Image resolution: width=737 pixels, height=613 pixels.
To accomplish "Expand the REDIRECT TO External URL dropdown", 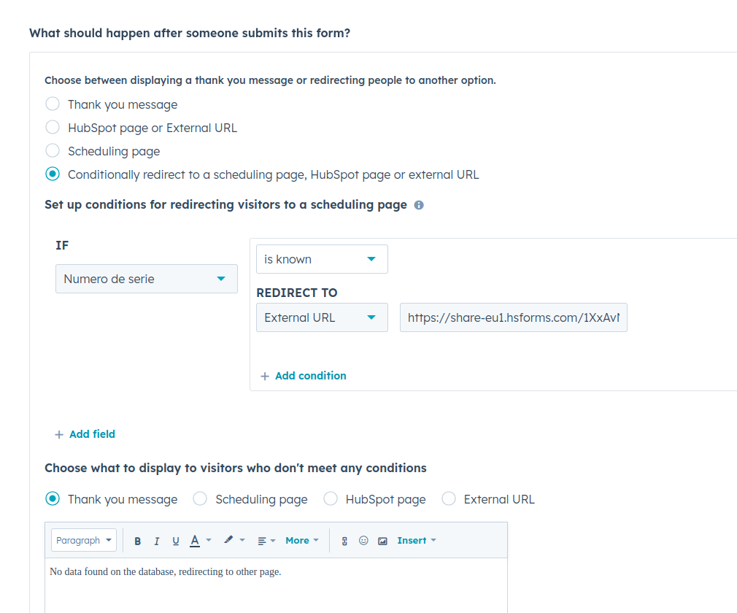I will [321, 317].
